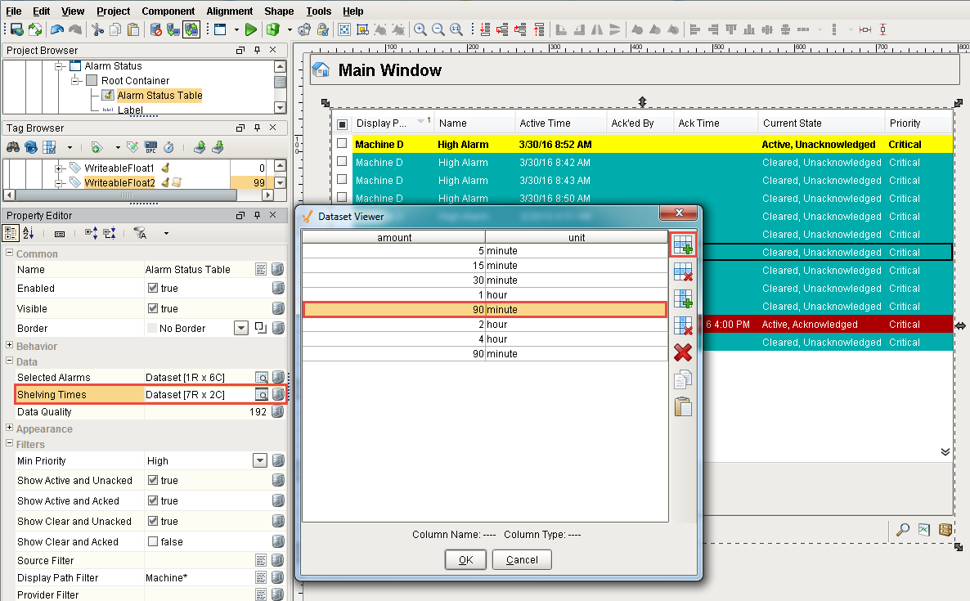The image size is (970, 601).
Task: Expand the Appearance property group
Action: point(9,428)
